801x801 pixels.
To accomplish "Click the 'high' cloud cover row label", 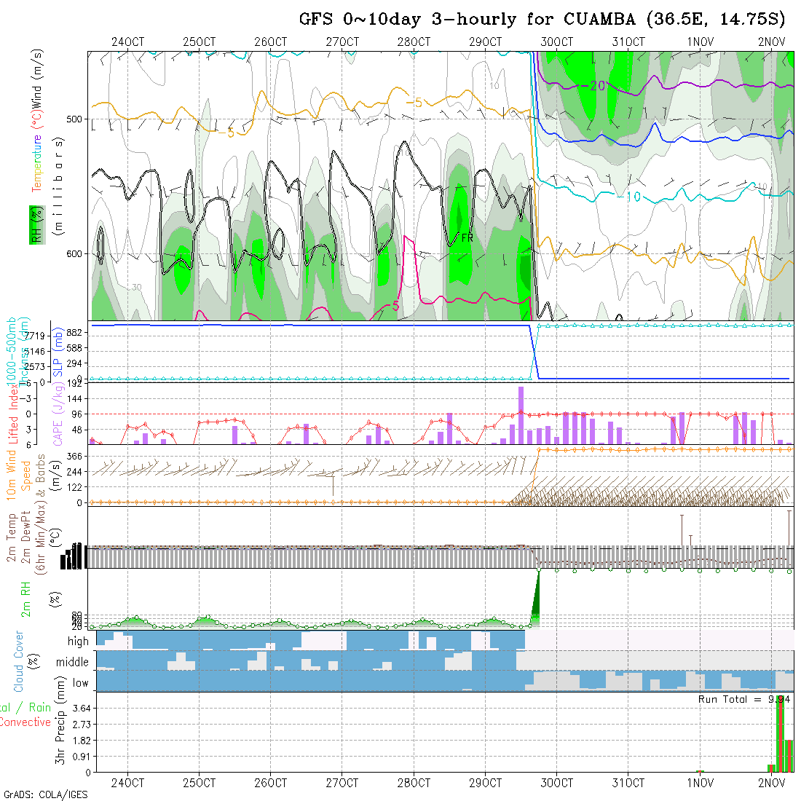I will 78,642.
